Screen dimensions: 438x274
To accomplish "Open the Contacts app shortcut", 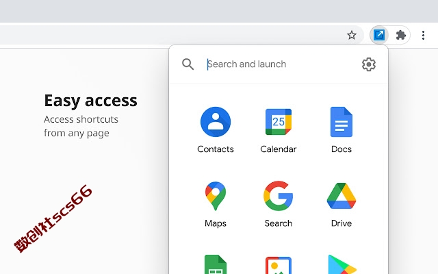I will click(216, 122).
